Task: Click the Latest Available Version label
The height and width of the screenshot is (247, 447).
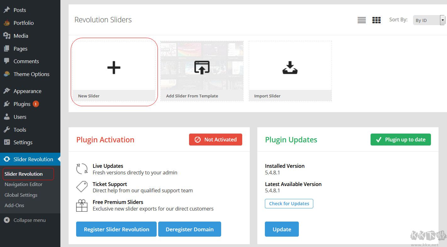Action: point(293,184)
